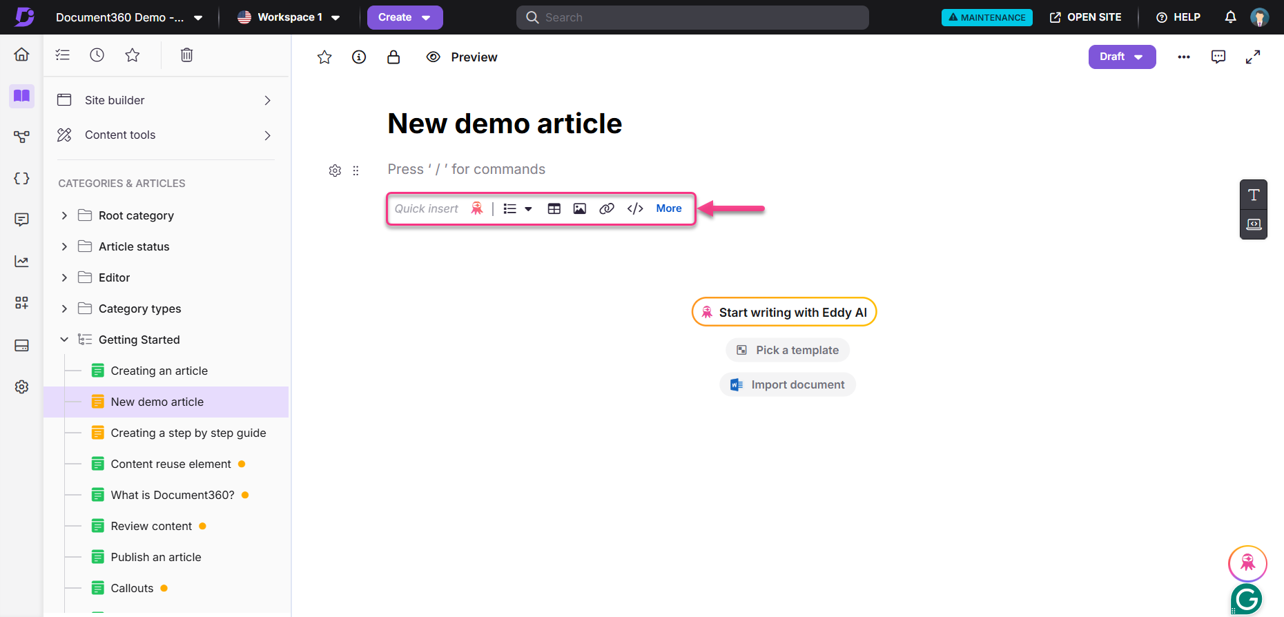Click the HELP menu
Viewport: 1284px width, 617px height.
pyautogui.click(x=1178, y=17)
